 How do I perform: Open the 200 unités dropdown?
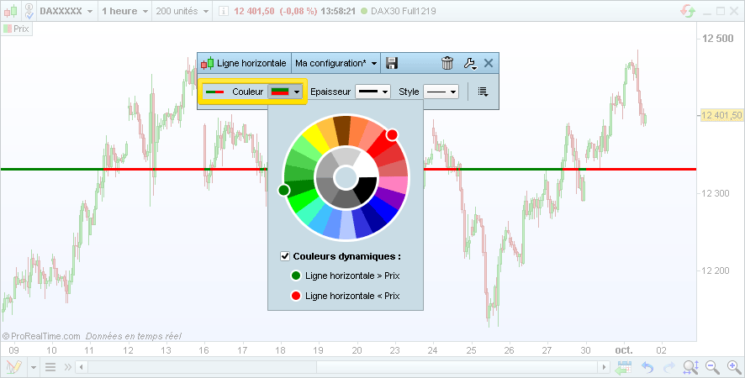pos(182,11)
